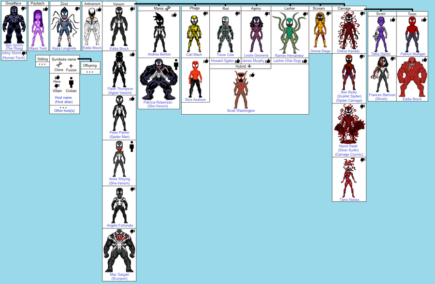Image resolution: width=435 pixels, height=284 pixels.
Task: Click the civilian figure icon in Patricia Robertson's cell
Action: click(176, 64)
